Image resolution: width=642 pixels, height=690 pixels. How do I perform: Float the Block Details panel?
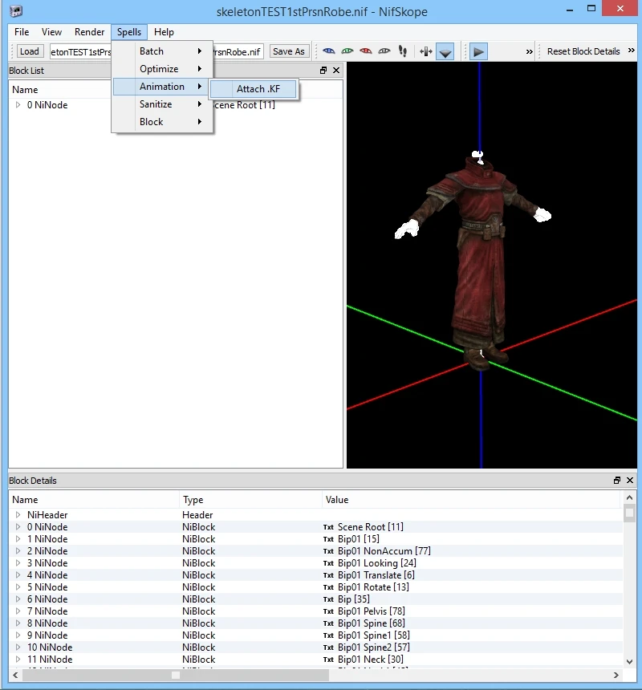click(617, 480)
